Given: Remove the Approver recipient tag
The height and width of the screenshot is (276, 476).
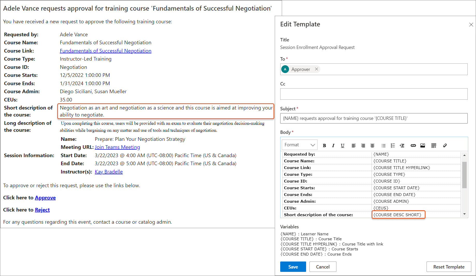Looking at the screenshot, I should (x=316, y=69).
